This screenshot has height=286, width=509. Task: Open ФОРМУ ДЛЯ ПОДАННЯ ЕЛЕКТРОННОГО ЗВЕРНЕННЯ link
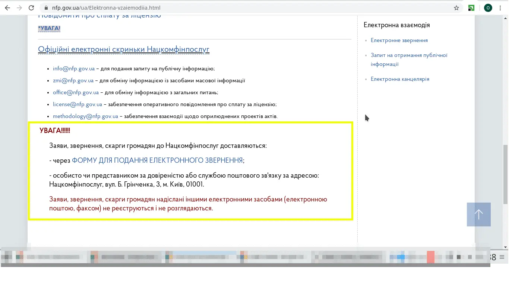(157, 161)
